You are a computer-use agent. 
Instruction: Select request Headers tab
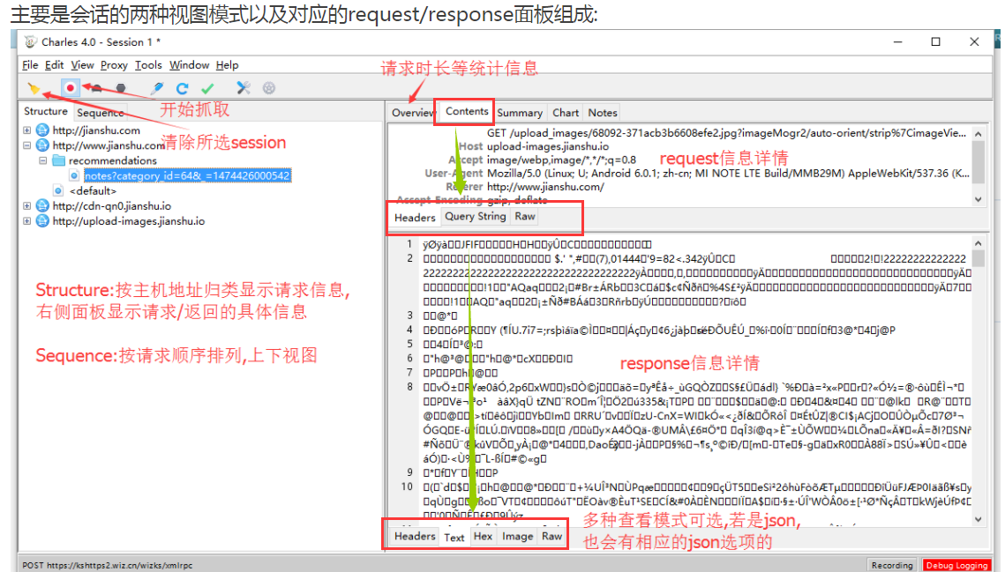tap(415, 218)
